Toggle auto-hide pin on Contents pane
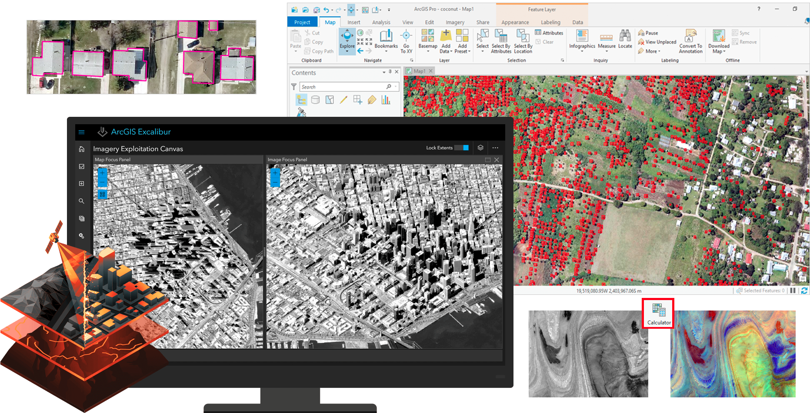Image resolution: width=810 pixels, height=413 pixels. coord(390,72)
